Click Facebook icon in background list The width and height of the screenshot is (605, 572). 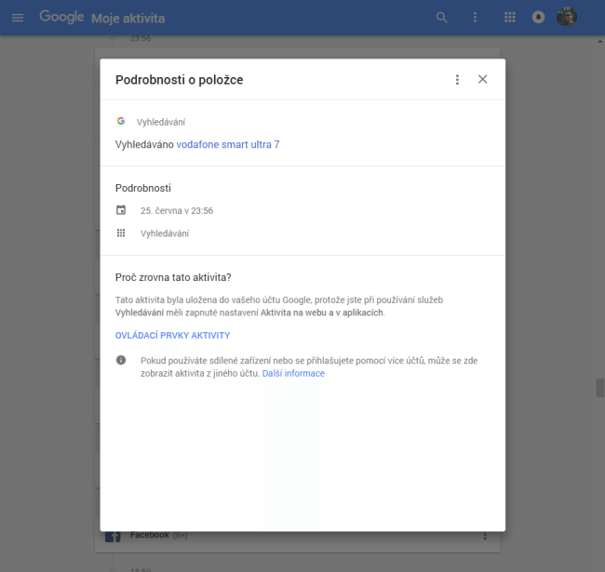[x=113, y=537]
